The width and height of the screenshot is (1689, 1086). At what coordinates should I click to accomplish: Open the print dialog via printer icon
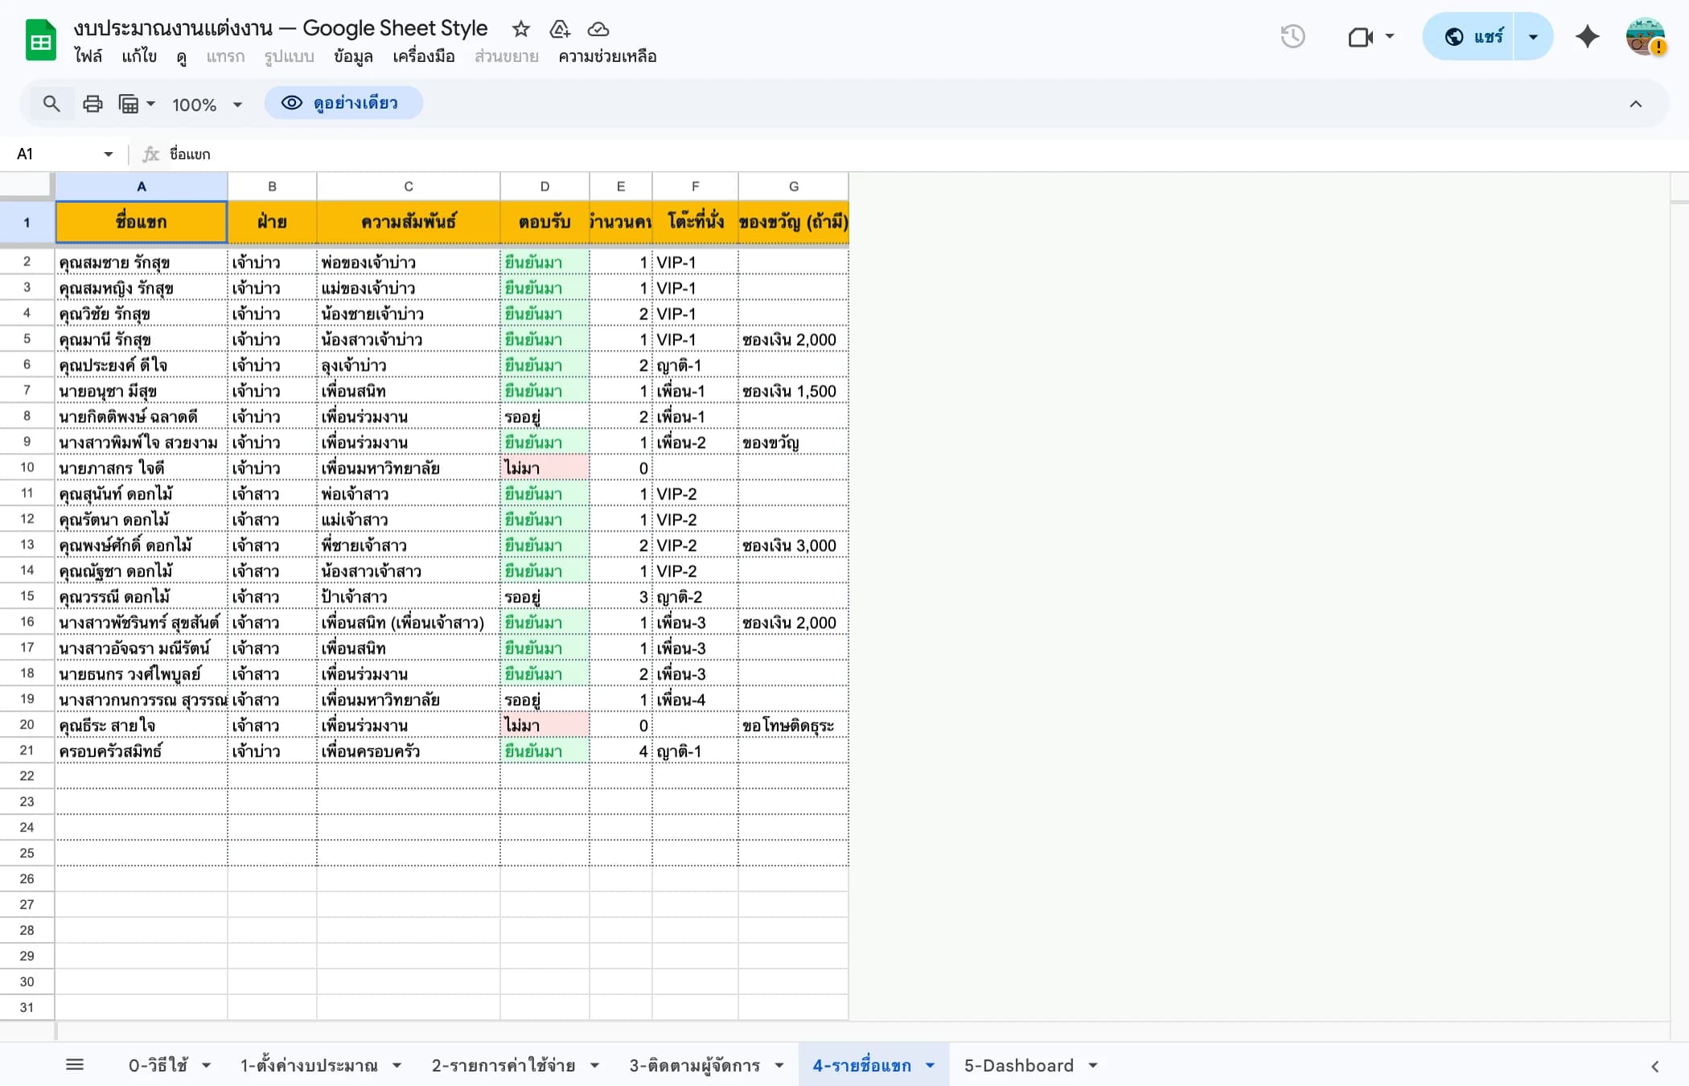[92, 103]
